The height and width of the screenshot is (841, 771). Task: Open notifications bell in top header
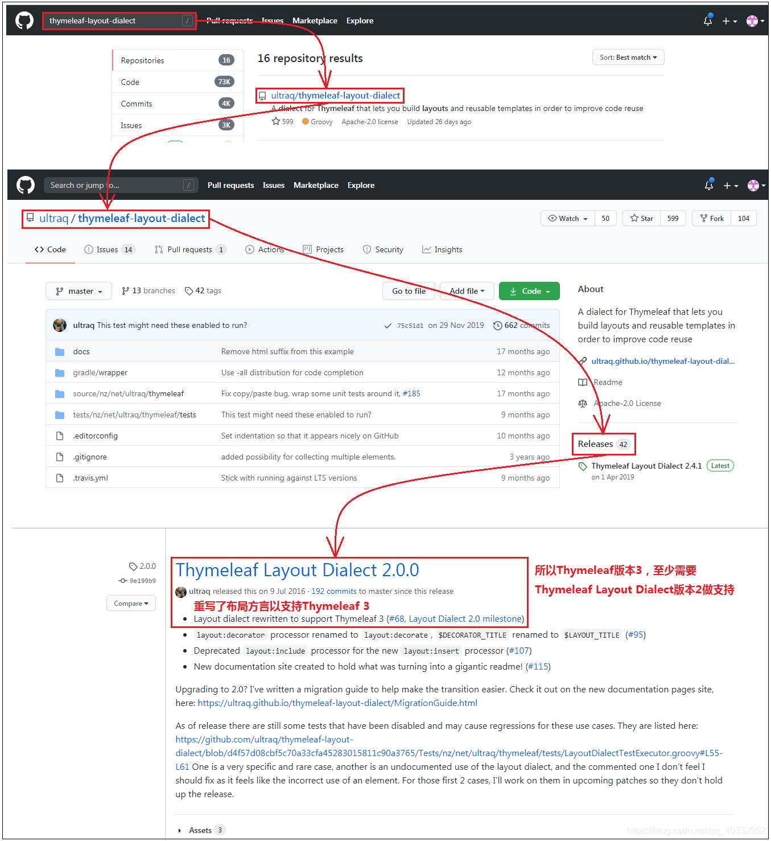[708, 20]
